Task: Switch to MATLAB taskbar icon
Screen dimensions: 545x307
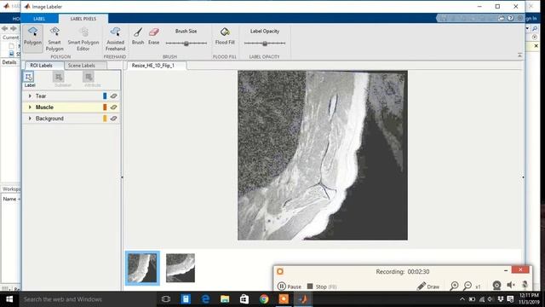Action: 303,299
